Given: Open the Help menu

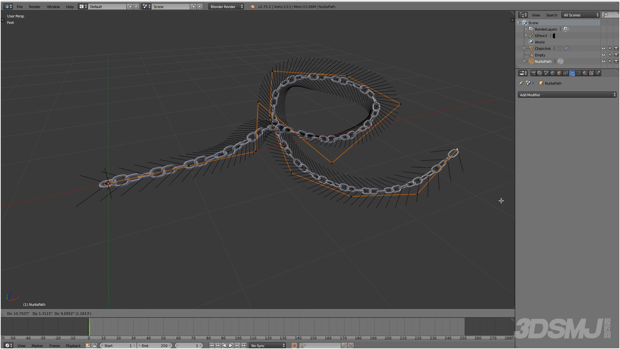Looking at the screenshot, I should click(x=70, y=6).
